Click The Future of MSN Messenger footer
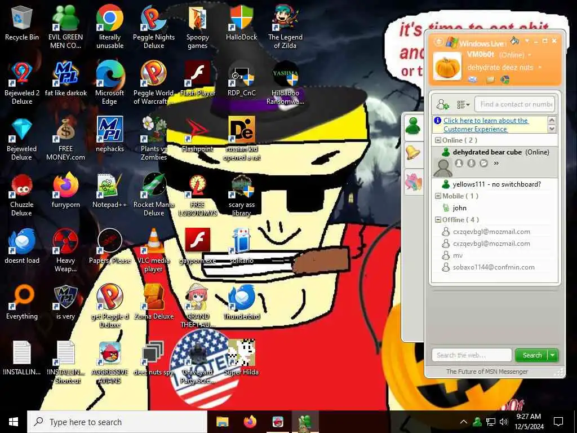The height and width of the screenshot is (433, 577). 487,372
